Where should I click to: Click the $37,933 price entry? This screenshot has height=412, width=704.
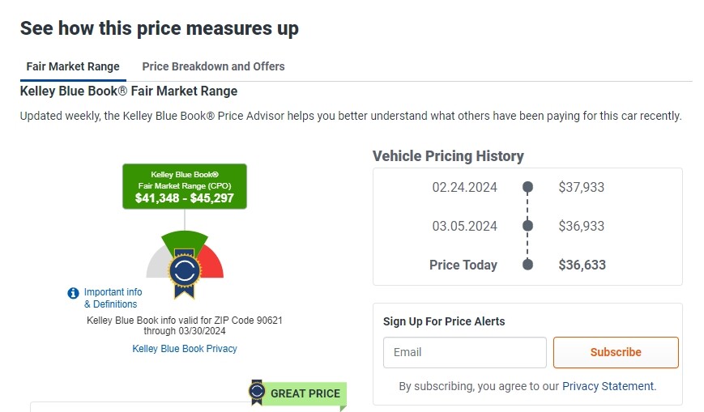coord(582,187)
